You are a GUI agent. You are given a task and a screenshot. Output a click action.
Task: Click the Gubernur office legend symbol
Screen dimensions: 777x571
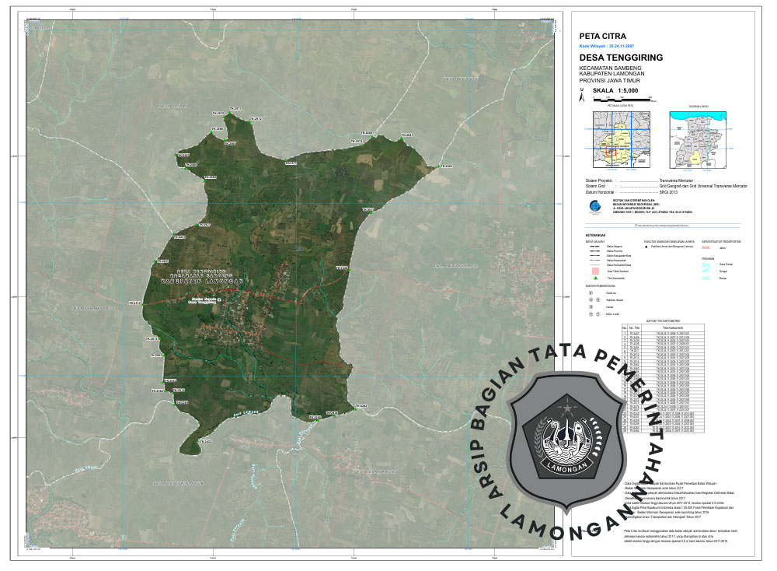(x=590, y=293)
